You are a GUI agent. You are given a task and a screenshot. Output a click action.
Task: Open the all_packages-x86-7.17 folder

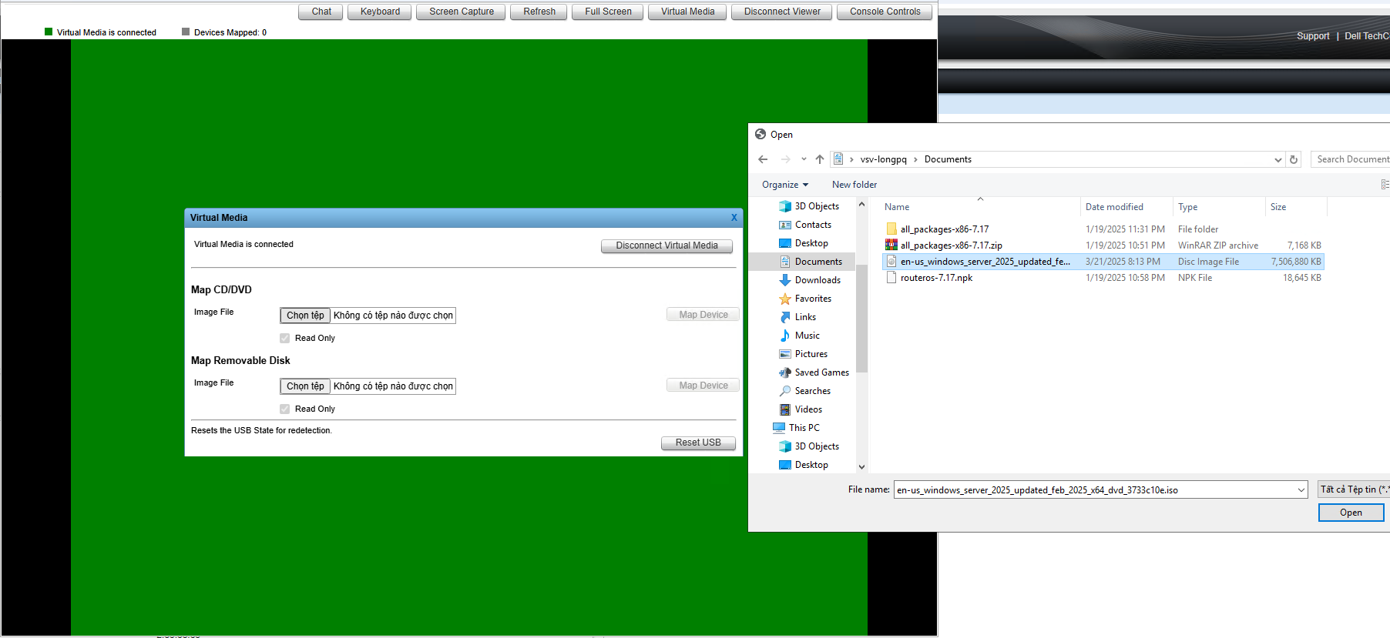pyautogui.click(x=944, y=229)
